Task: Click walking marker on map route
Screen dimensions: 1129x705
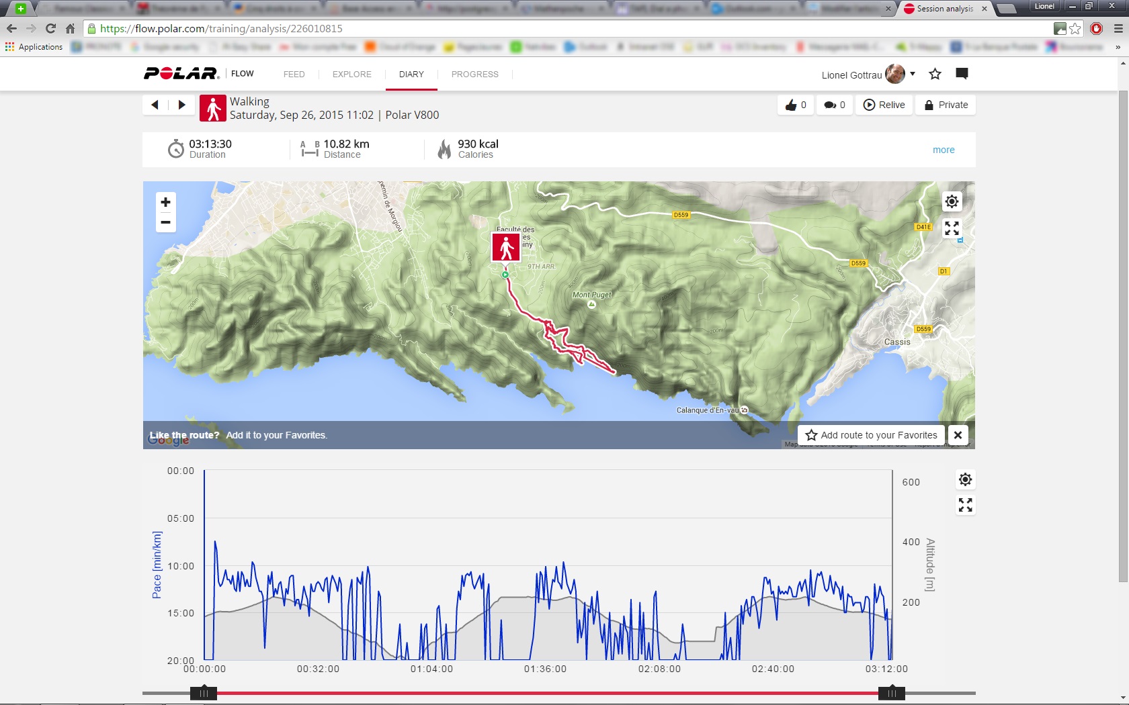Action: tap(506, 247)
